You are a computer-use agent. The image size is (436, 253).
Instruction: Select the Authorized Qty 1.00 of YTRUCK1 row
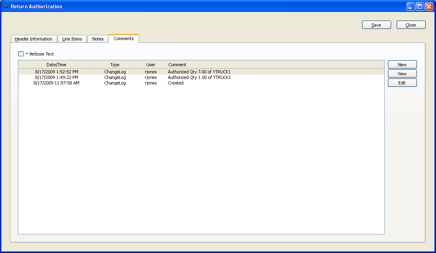coord(202,77)
